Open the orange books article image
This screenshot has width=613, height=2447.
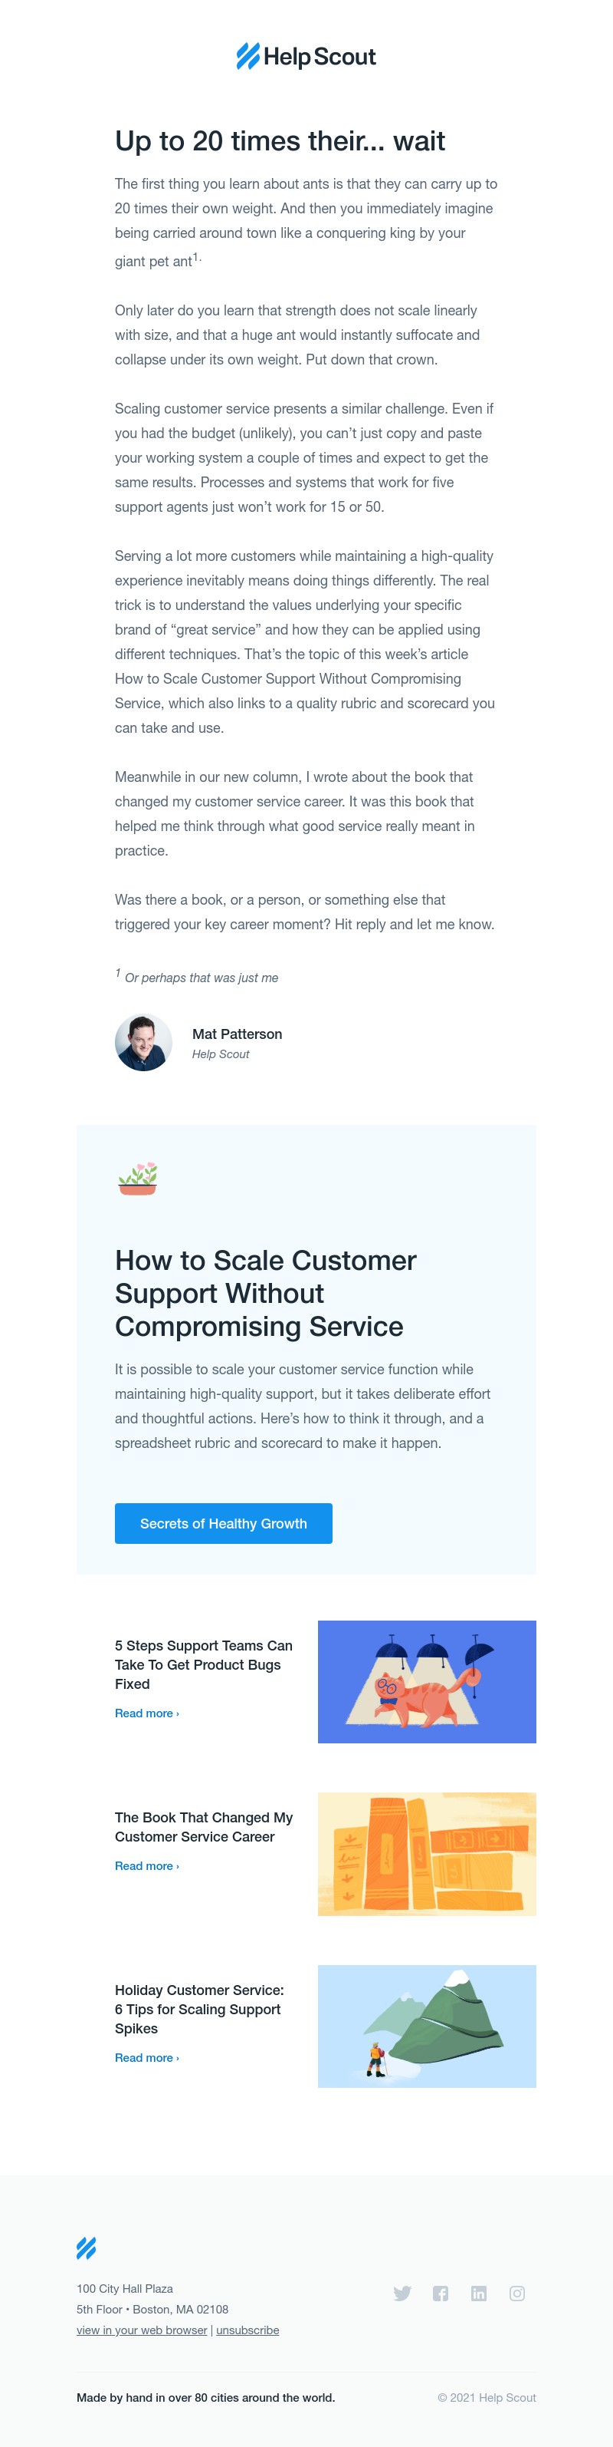426,1853
